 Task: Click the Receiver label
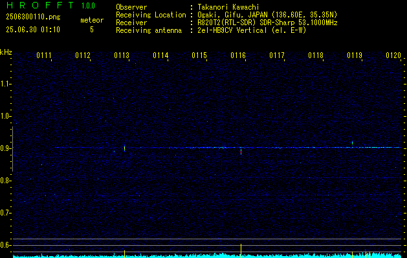pyautogui.click(x=131, y=23)
